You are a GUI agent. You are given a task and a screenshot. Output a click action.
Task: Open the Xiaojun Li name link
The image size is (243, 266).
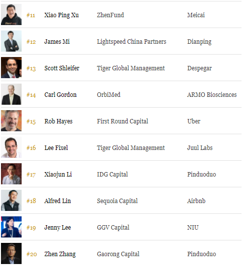(x=58, y=175)
